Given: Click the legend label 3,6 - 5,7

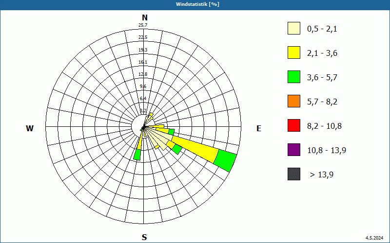Looking at the screenshot, I should pyautogui.click(x=322, y=78).
